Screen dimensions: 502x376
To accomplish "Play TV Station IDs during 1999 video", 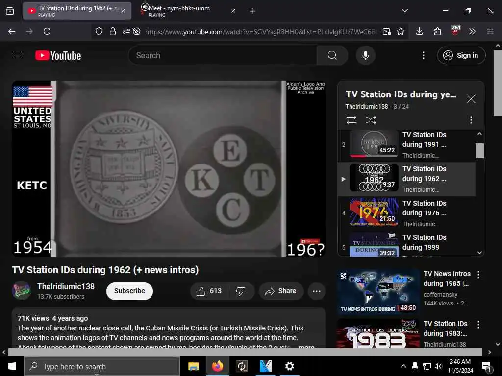I will (406, 245).
